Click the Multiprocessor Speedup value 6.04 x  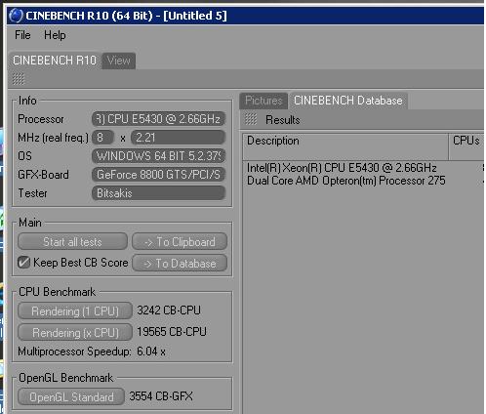coord(151,352)
